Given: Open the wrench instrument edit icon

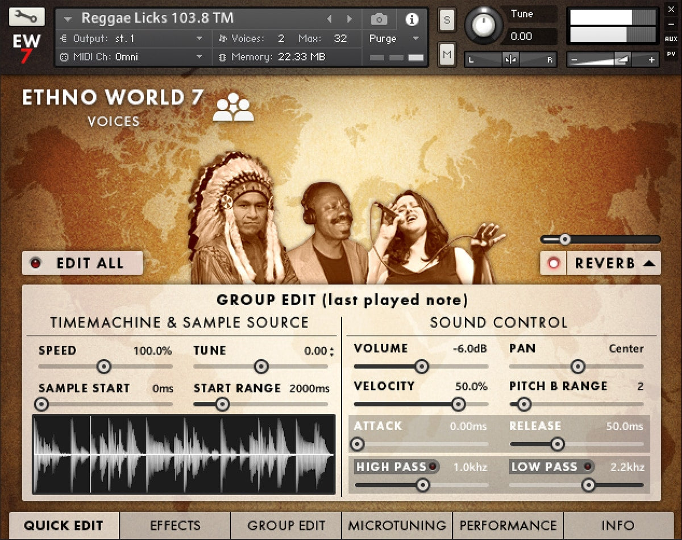Looking at the screenshot, I should pyautogui.click(x=27, y=16).
